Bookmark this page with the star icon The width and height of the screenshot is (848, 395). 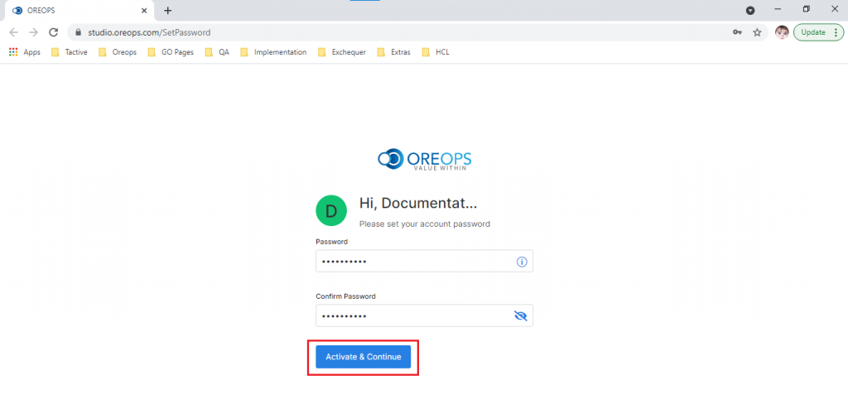(x=757, y=32)
